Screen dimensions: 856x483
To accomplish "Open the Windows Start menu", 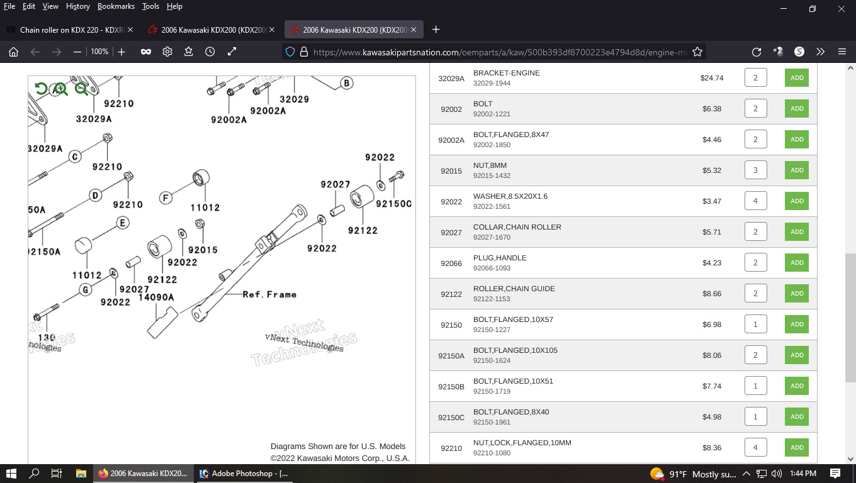I will 11,474.
